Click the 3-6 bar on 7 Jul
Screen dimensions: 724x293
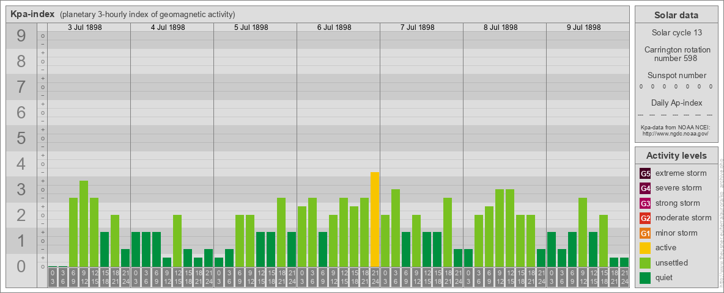point(396,228)
